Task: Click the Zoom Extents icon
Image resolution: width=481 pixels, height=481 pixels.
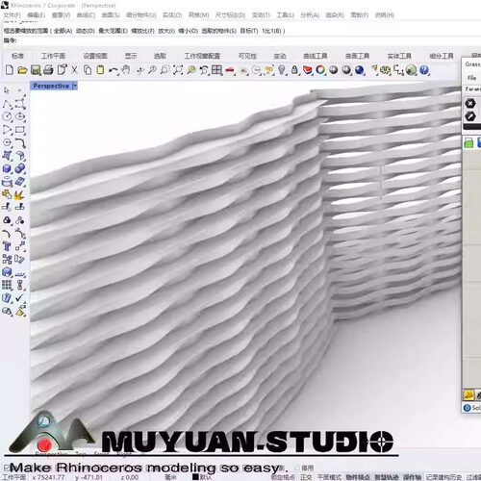Action: coord(178,70)
